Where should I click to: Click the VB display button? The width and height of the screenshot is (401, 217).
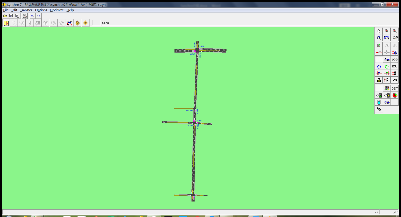click(395, 80)
